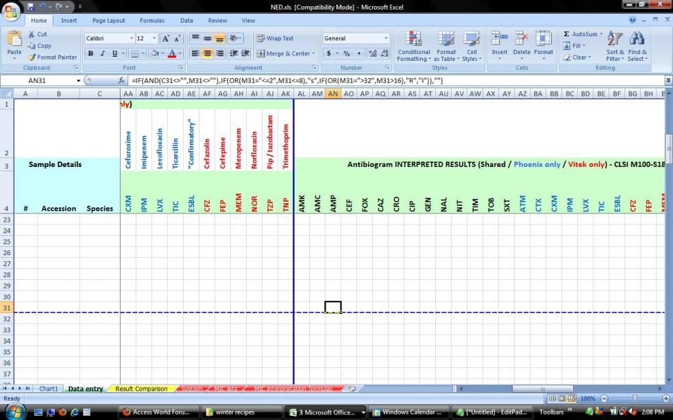Click the insert function fx icon

click(x=121, y=81)
